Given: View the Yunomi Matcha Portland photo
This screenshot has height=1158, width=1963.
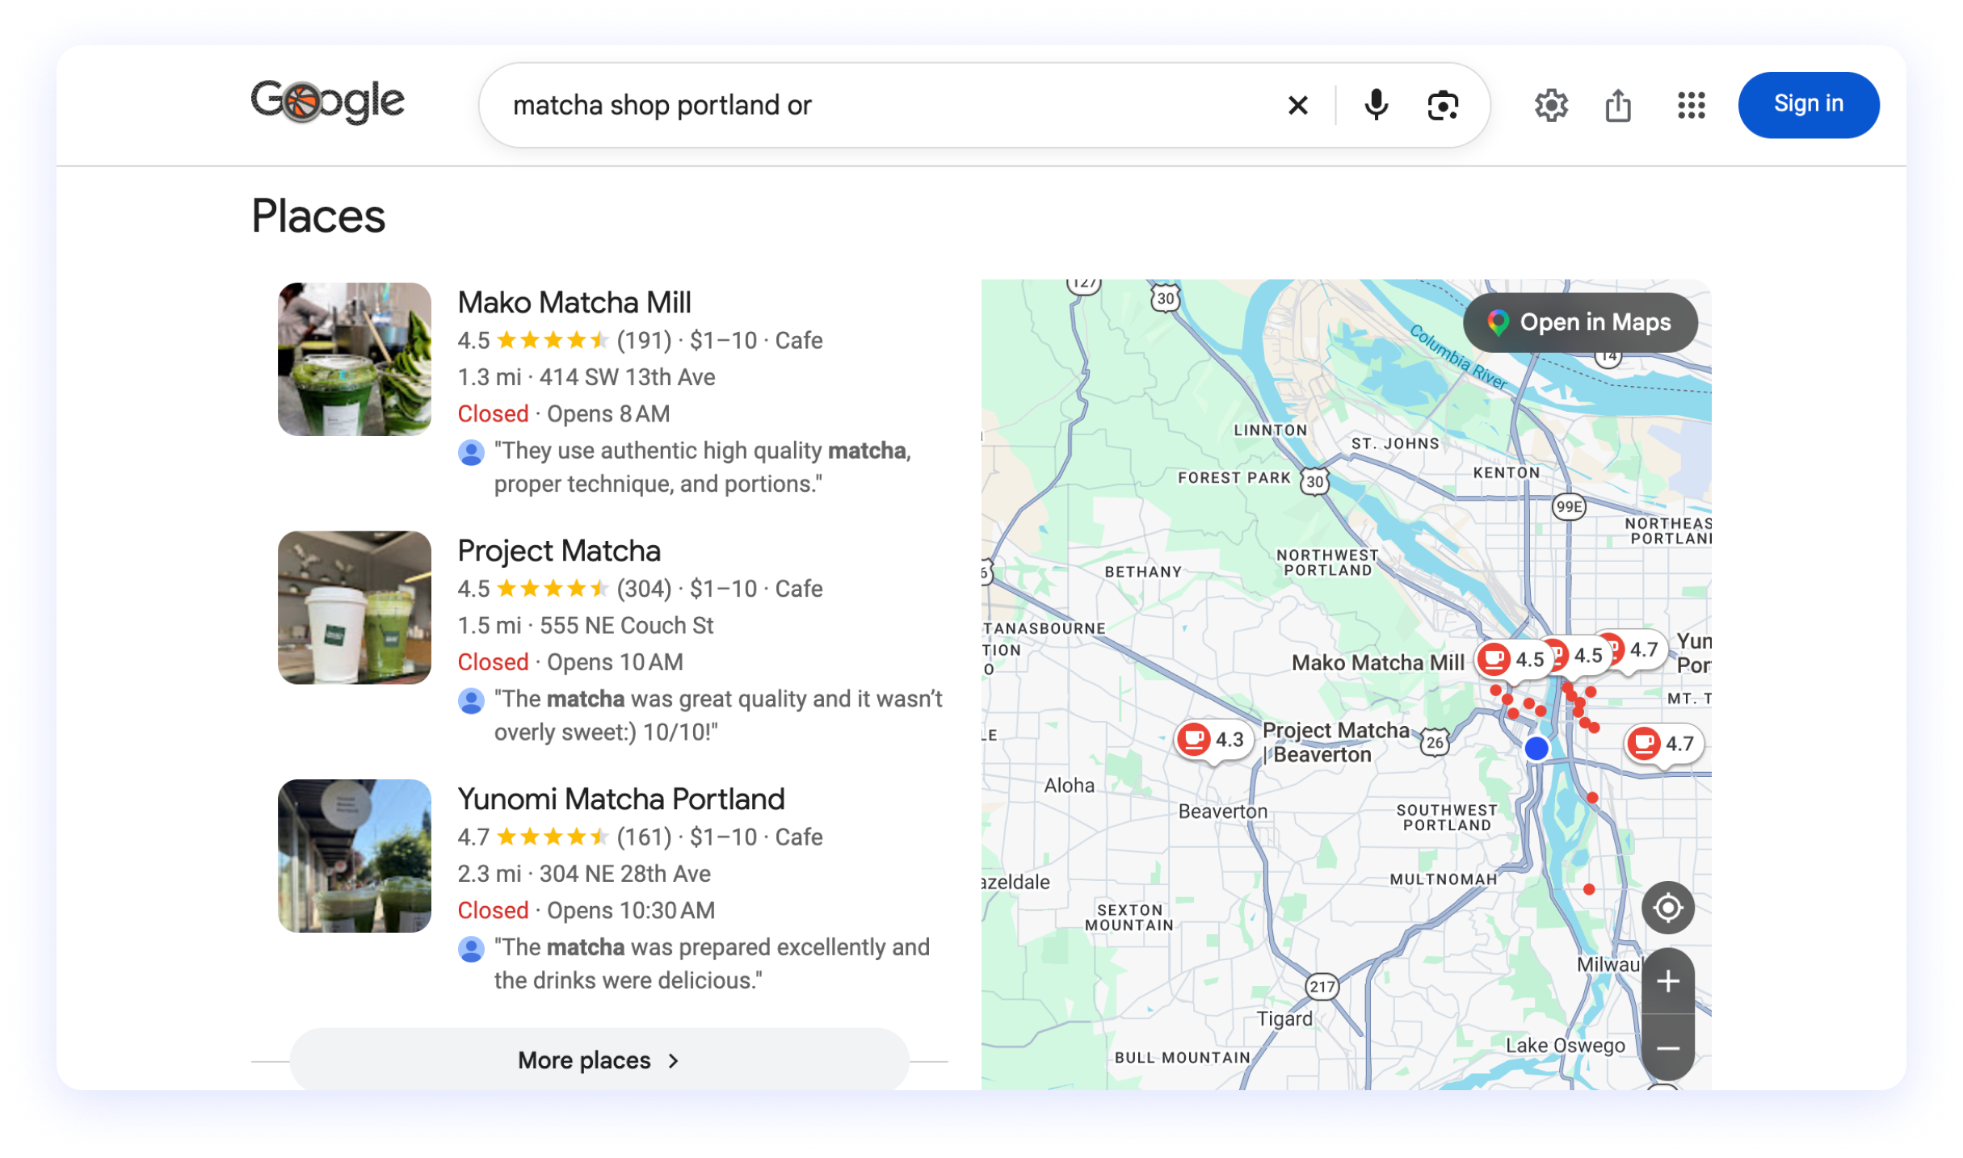Looking at the screenshot, I should click(355, 855).
